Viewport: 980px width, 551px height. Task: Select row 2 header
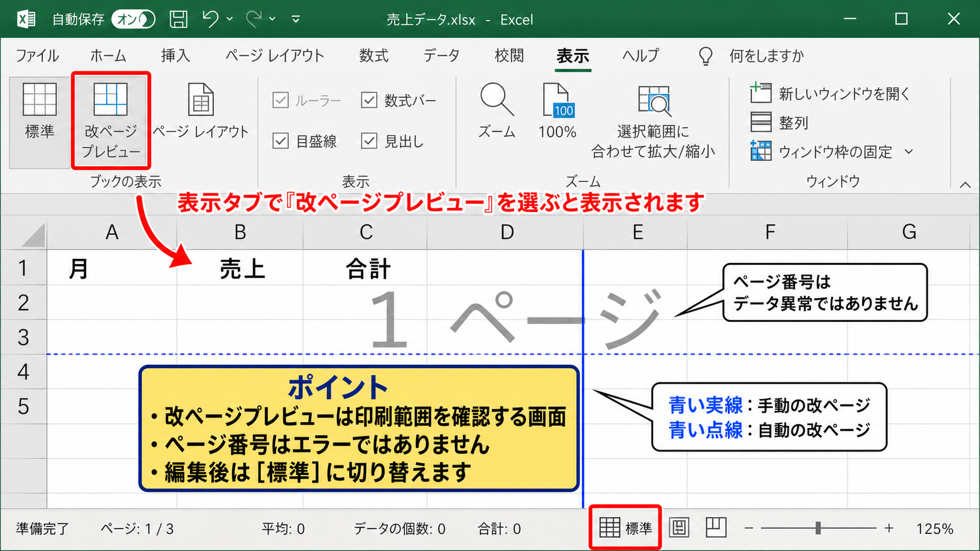tap(23, 303)
